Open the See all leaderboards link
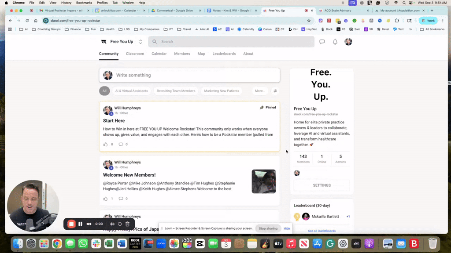The width and height of the screenshot is (451, 253). 322,231
